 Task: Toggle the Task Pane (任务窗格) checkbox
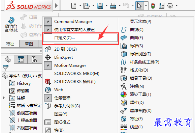[48, 98]
